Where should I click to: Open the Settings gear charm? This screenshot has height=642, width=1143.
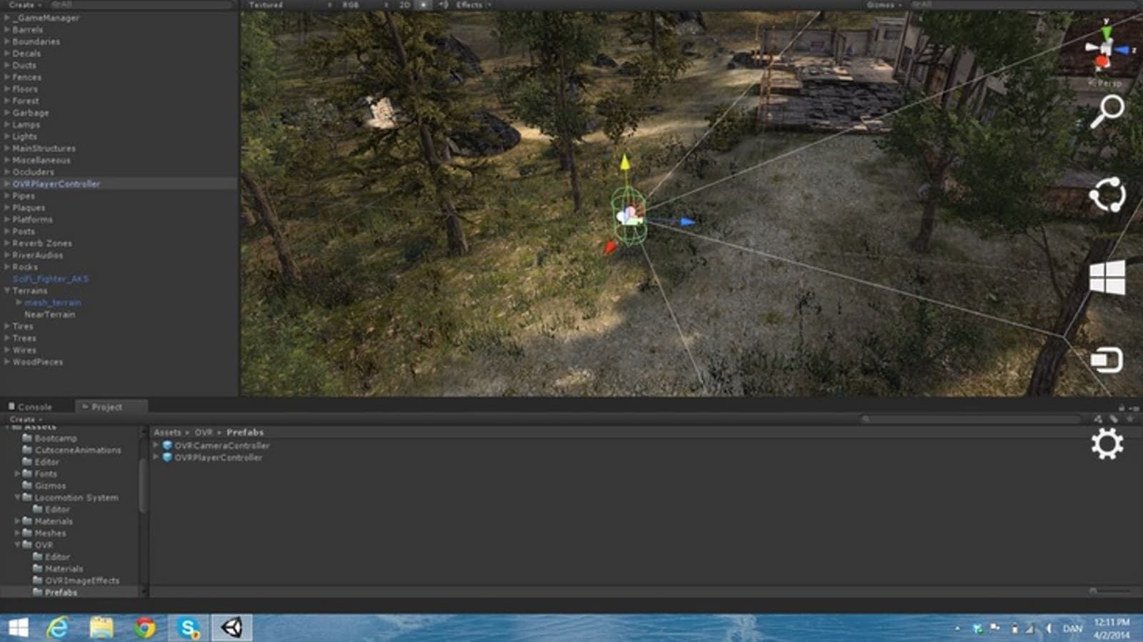tap(1107, 444)
